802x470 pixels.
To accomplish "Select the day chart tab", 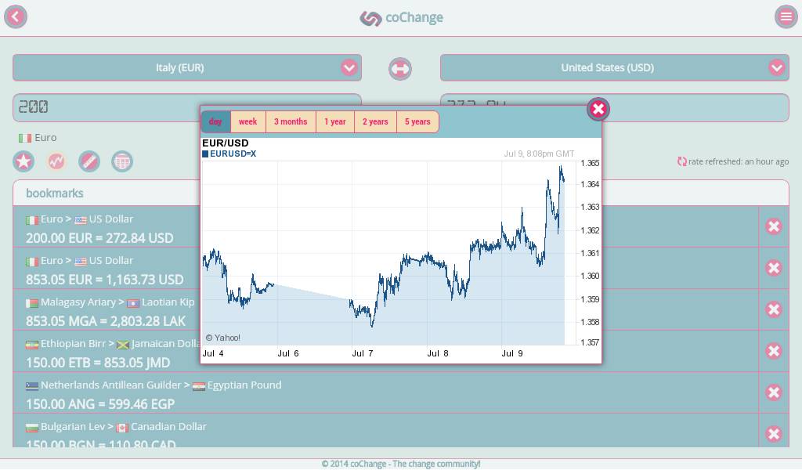I will tap(215, 121).
